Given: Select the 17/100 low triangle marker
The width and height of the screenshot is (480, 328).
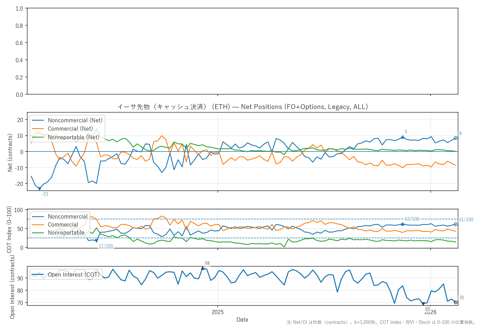Looking at the screenshot, I should point(96,241).
